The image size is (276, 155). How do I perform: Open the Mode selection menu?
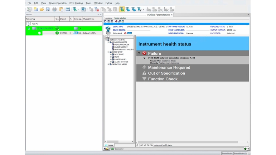[x=120, y=18]
